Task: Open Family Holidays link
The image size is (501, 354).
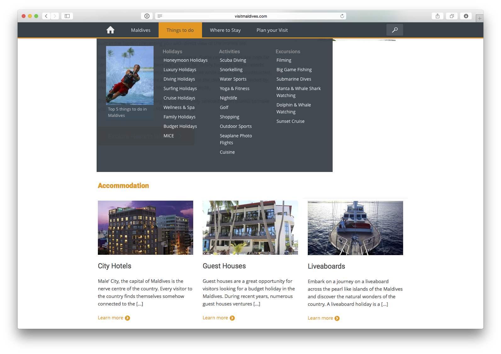Action: pos(179,117)
